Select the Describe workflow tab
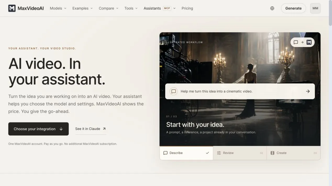The height and width of the screenshot is (186, 332). point(186,153)
